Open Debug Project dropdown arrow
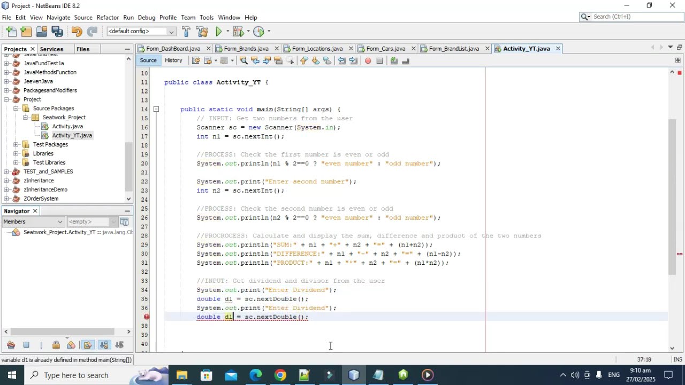This screenshot has width=685, height=385. (248, 32)
